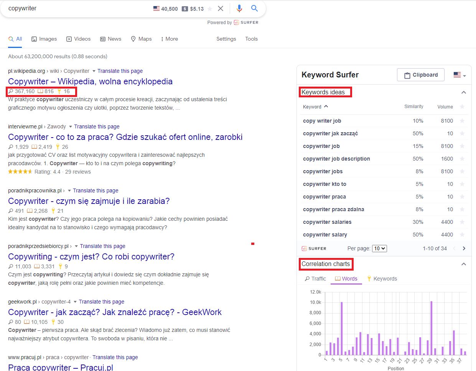The width and height of the screenshot is (476, 371).
Task: Open the Copywriter Wikipedia result link
Action: (x=90, y=81)
